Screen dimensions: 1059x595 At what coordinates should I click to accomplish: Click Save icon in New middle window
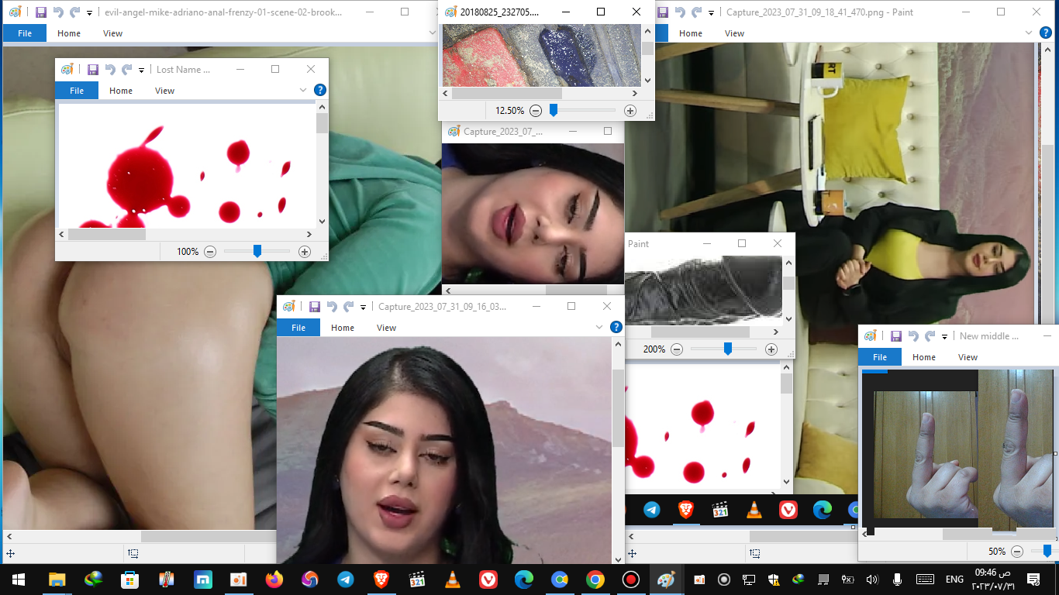click(896, 336)
